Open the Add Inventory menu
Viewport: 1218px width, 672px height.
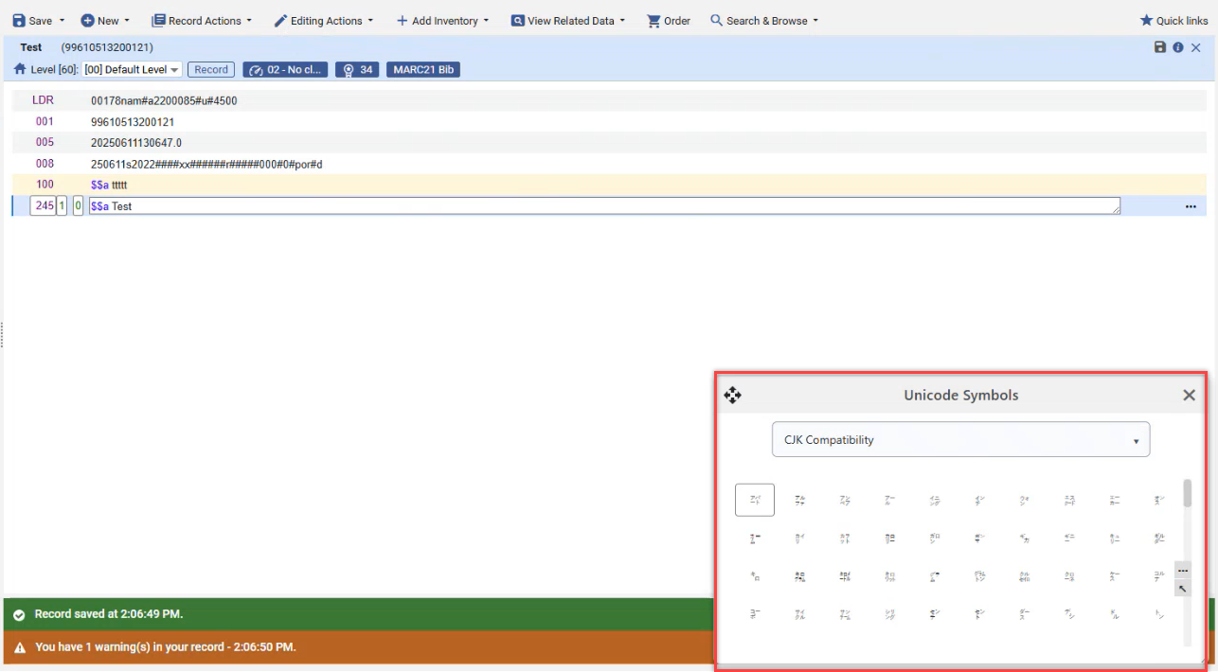[442, 21]
